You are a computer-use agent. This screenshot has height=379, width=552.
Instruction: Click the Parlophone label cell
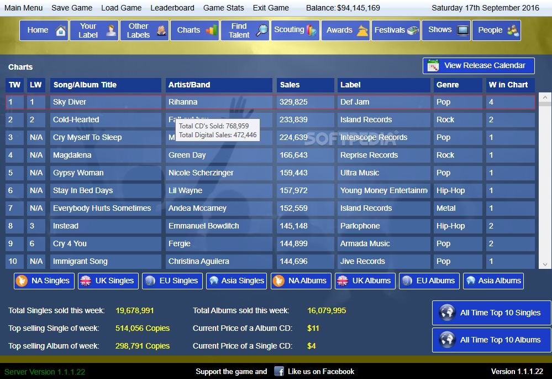[x=383, y=226]
